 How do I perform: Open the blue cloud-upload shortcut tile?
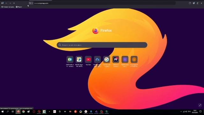coord(97,59)
